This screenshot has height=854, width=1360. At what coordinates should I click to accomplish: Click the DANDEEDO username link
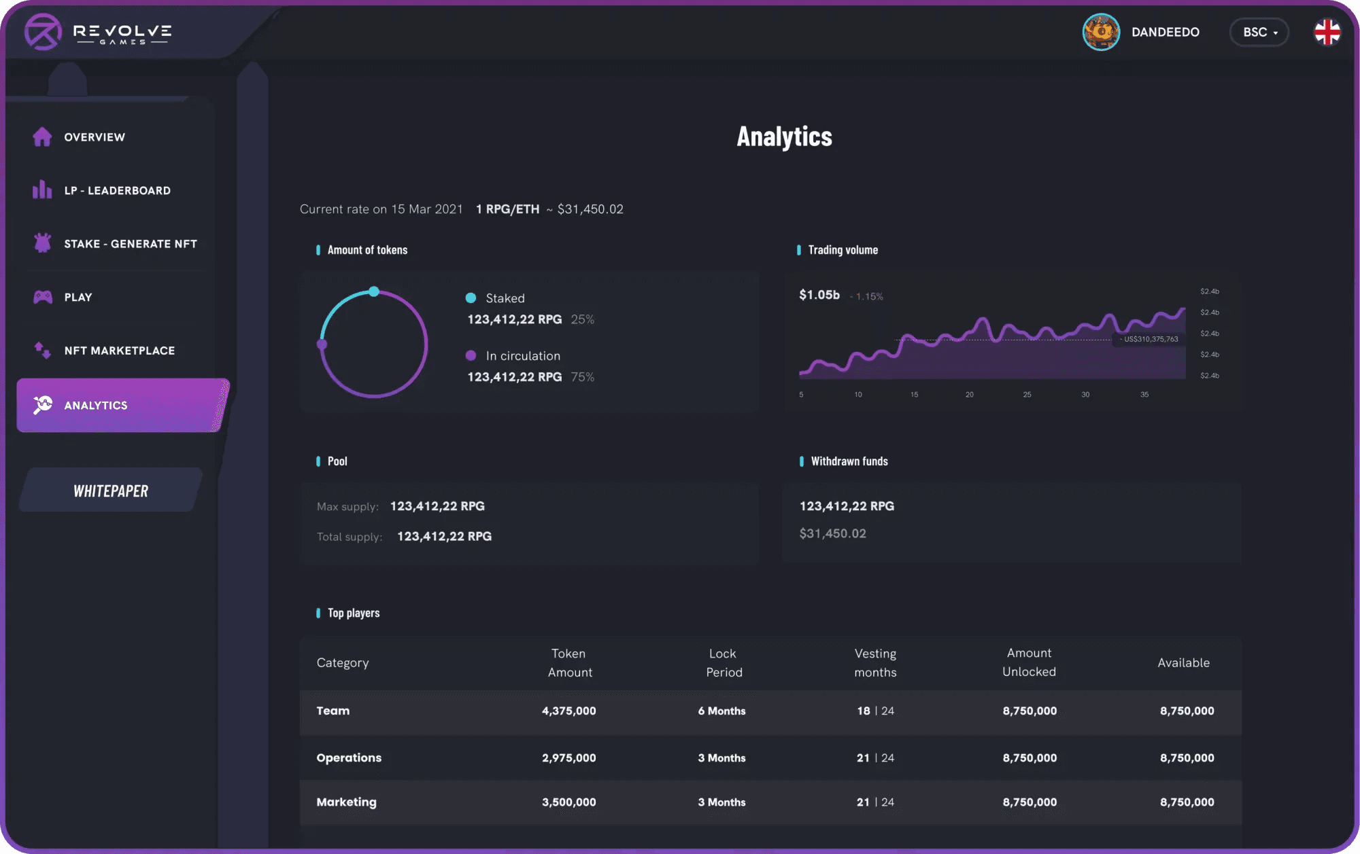click(1165, 32)
